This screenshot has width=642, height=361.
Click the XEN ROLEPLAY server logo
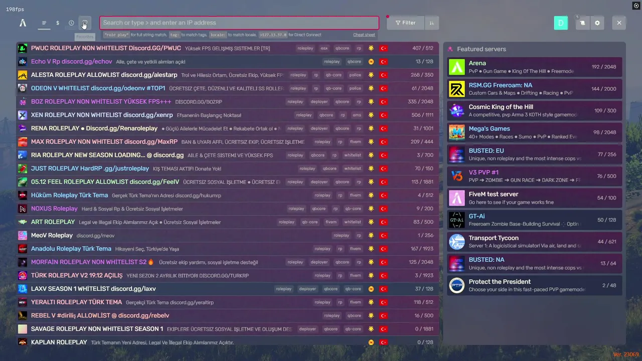click(23, 115)
